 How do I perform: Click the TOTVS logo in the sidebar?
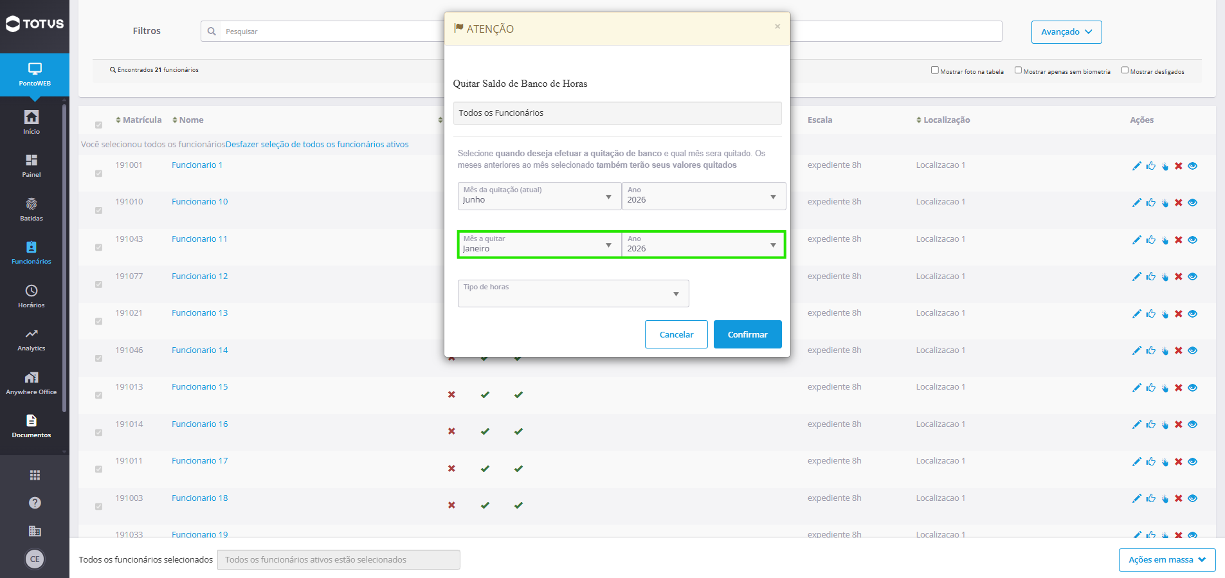point(35,24)
